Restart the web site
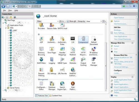Image resolution: width=139 pixels, height=102 pixels. 116,46
